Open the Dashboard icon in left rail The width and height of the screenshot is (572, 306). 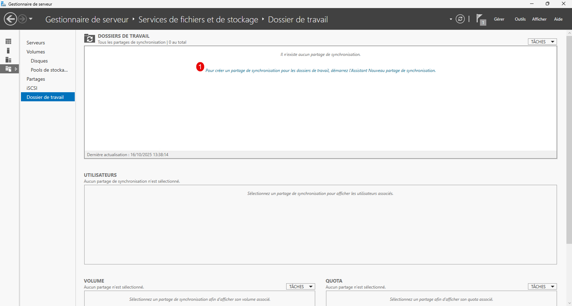click(8, 42)
